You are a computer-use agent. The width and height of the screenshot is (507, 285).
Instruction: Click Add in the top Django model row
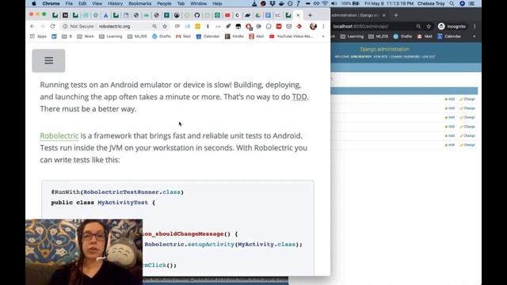[x=450, y=99]
